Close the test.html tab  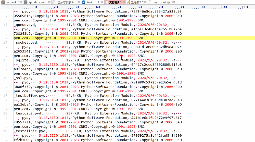(x=102, y=2)
